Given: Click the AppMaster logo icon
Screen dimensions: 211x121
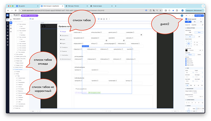Looking at the screenshot, I should [x=8, y=15].
